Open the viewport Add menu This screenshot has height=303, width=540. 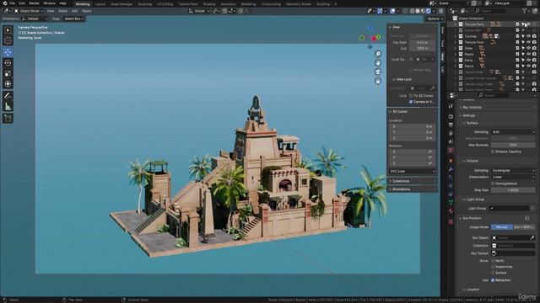click(x=74, y=11)
